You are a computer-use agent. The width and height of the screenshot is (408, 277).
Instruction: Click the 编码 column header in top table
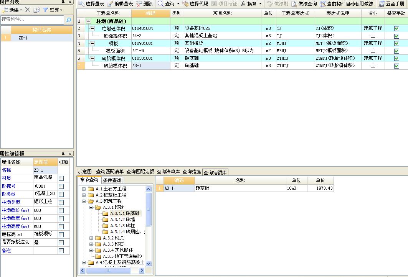click(151, 13)
